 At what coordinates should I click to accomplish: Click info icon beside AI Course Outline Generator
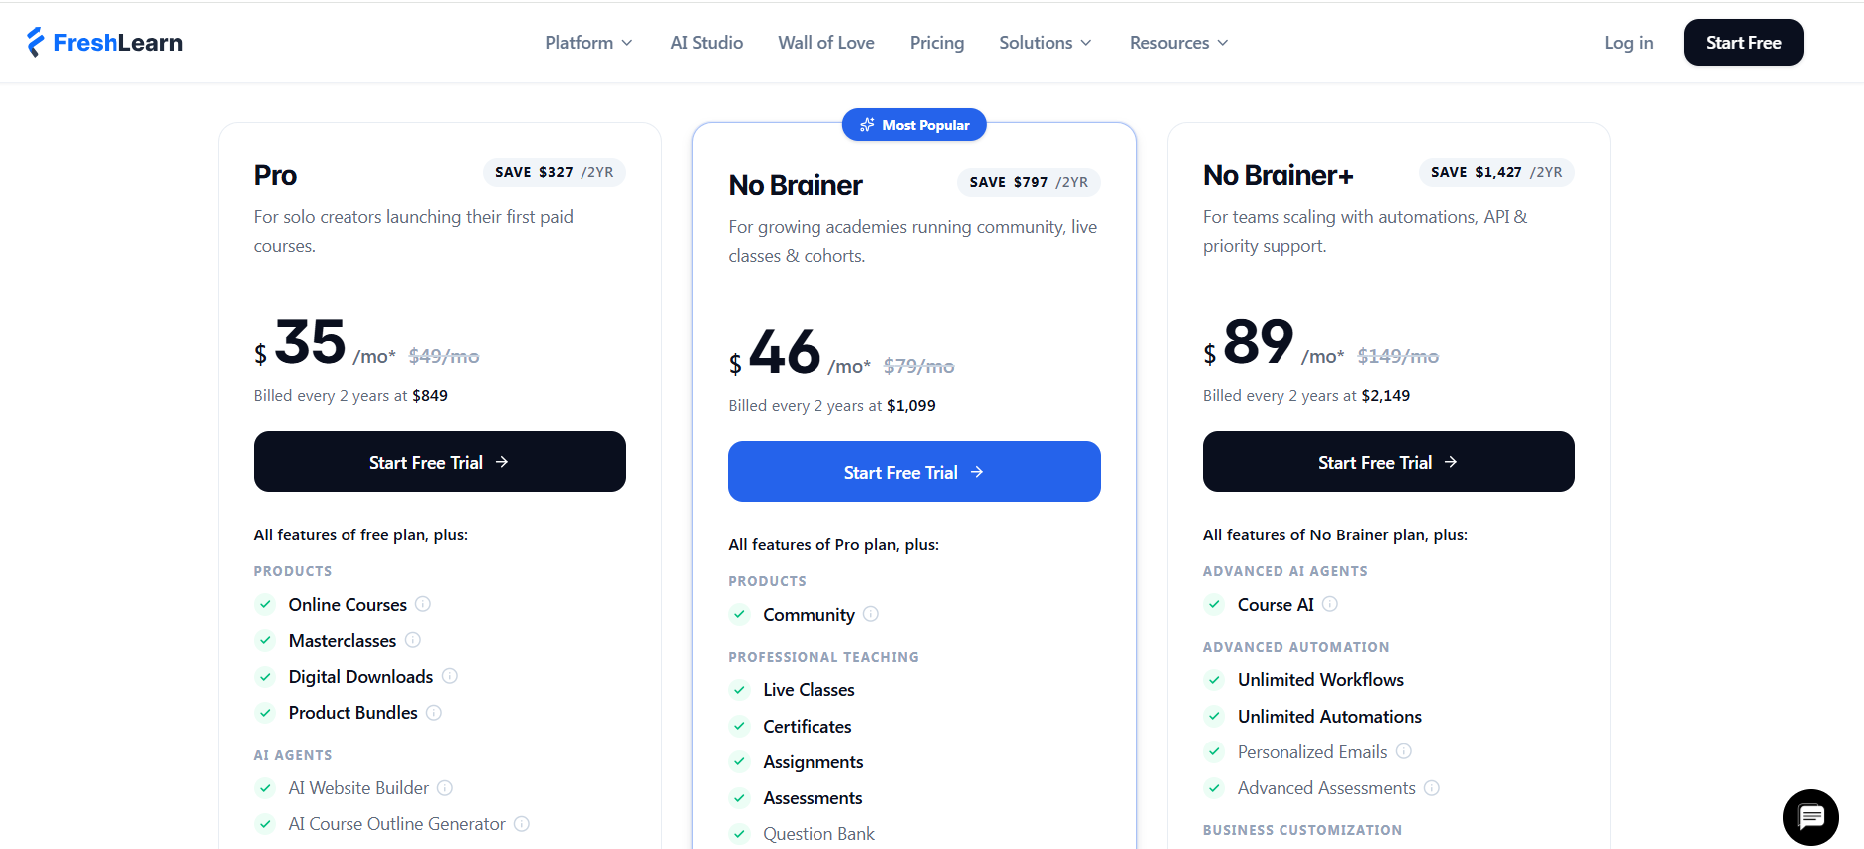522,824
